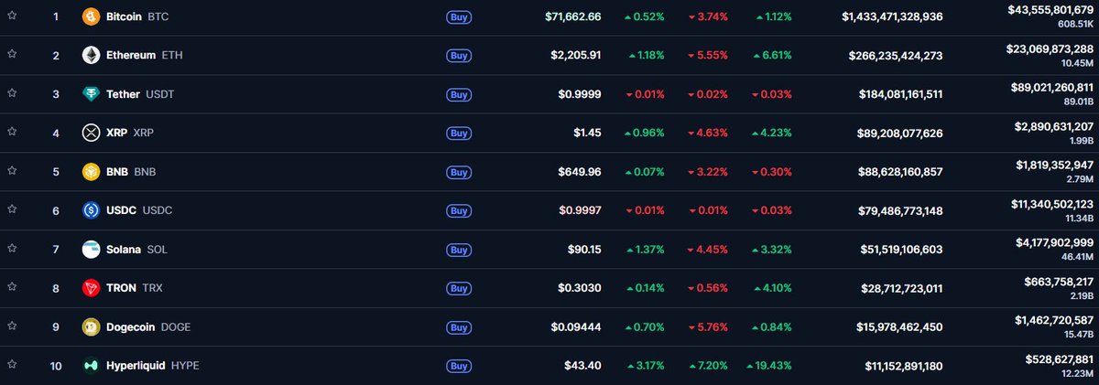Click the Bitcoin coin logo icon
Screen dimensions: 1099x385
pyautogui.click(x=91, y=16)
